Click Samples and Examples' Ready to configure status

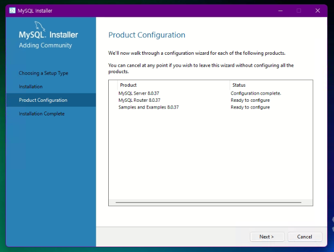[250, 107]
